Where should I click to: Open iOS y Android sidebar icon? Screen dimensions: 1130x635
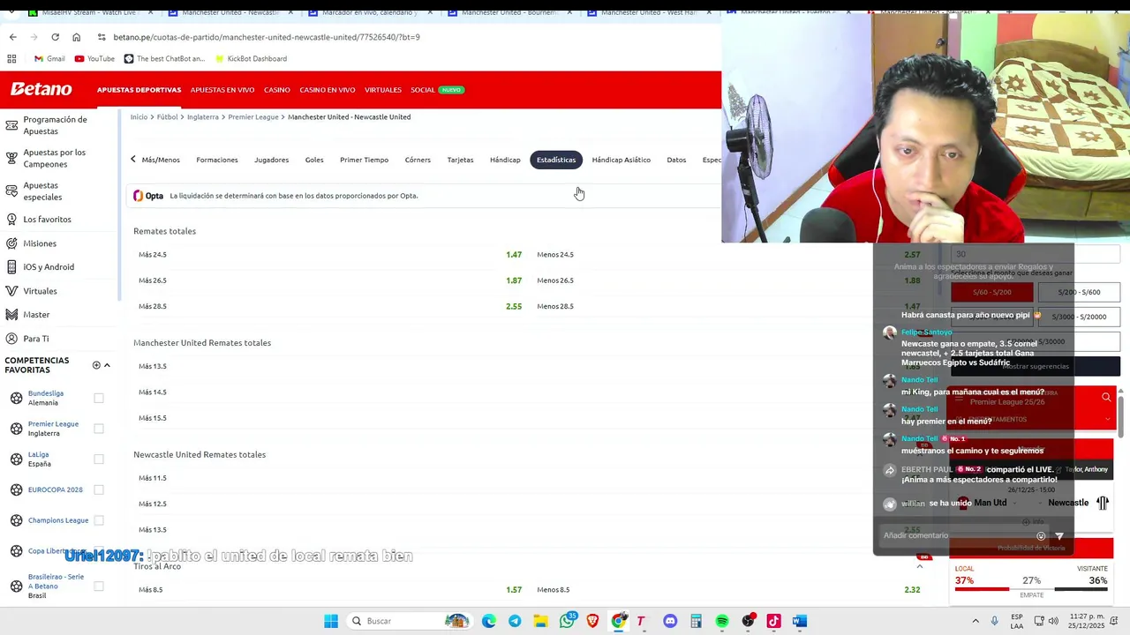(11, 267)
